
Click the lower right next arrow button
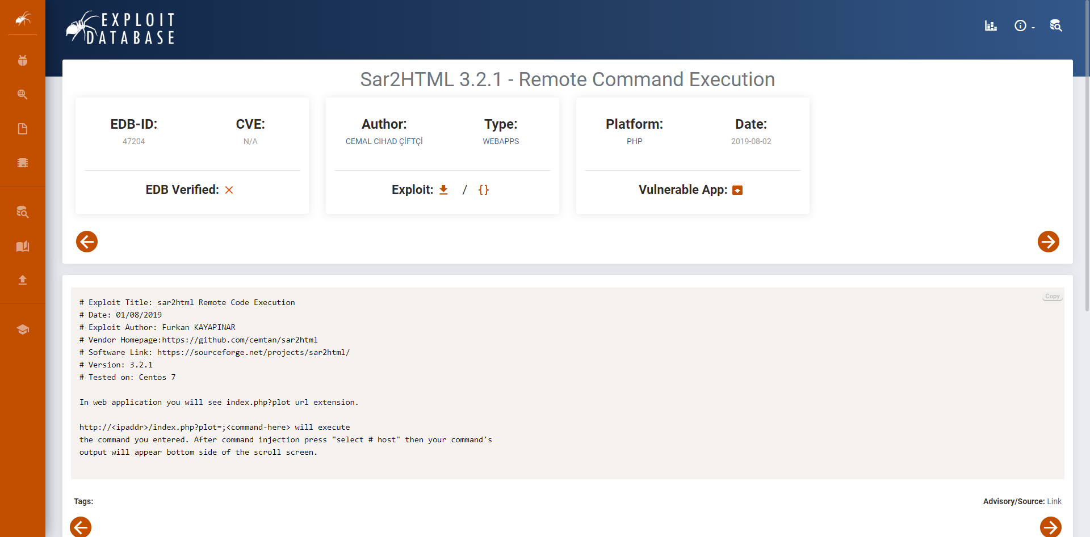click(x=1051, y=527)
